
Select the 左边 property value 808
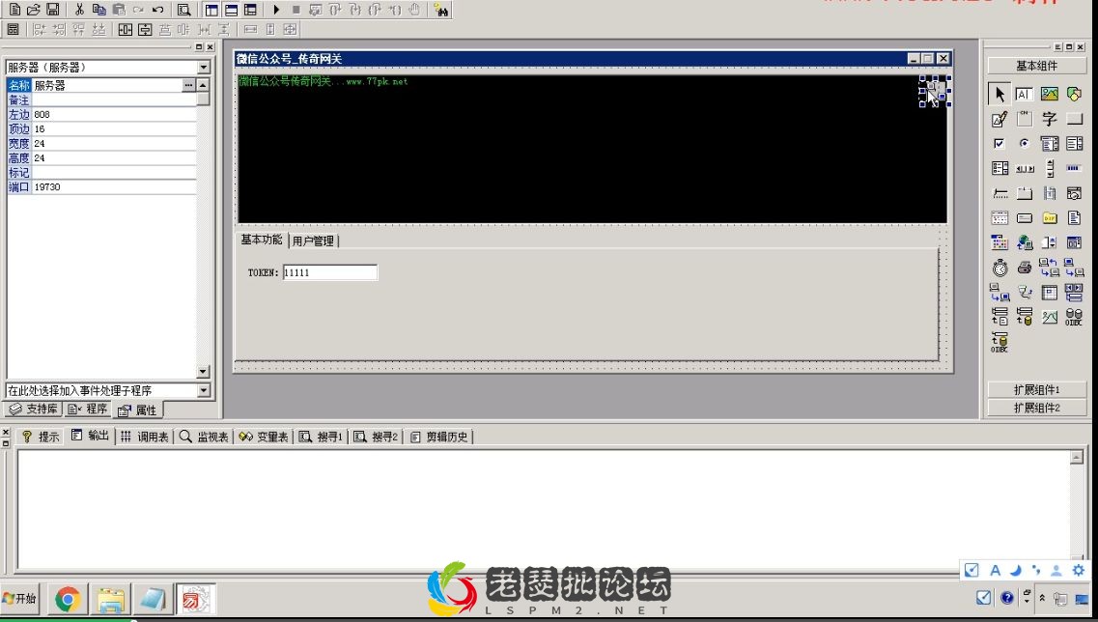point(114,114)
